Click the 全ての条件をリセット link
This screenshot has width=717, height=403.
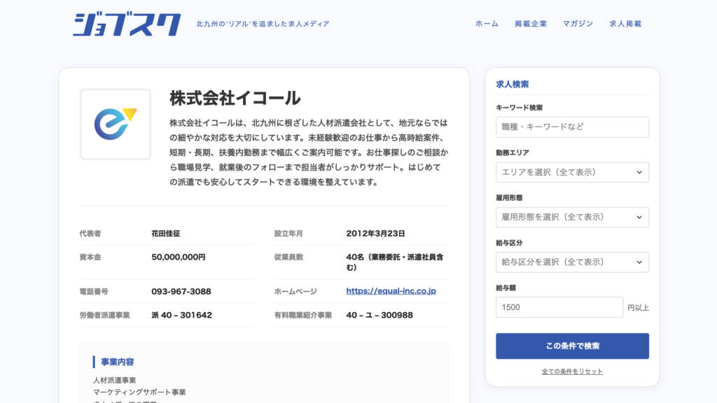pos(572,372)
